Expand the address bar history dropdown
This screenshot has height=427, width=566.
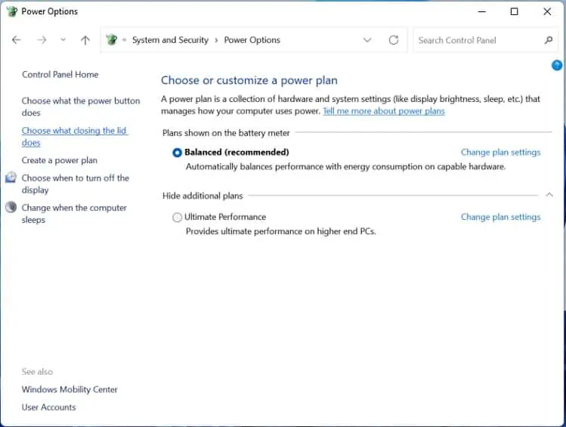click(x=367, y=40)
